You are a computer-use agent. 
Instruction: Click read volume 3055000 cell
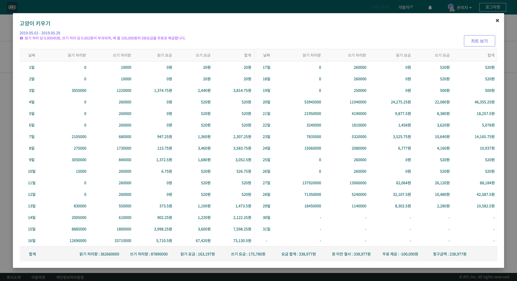pos(79,91)
